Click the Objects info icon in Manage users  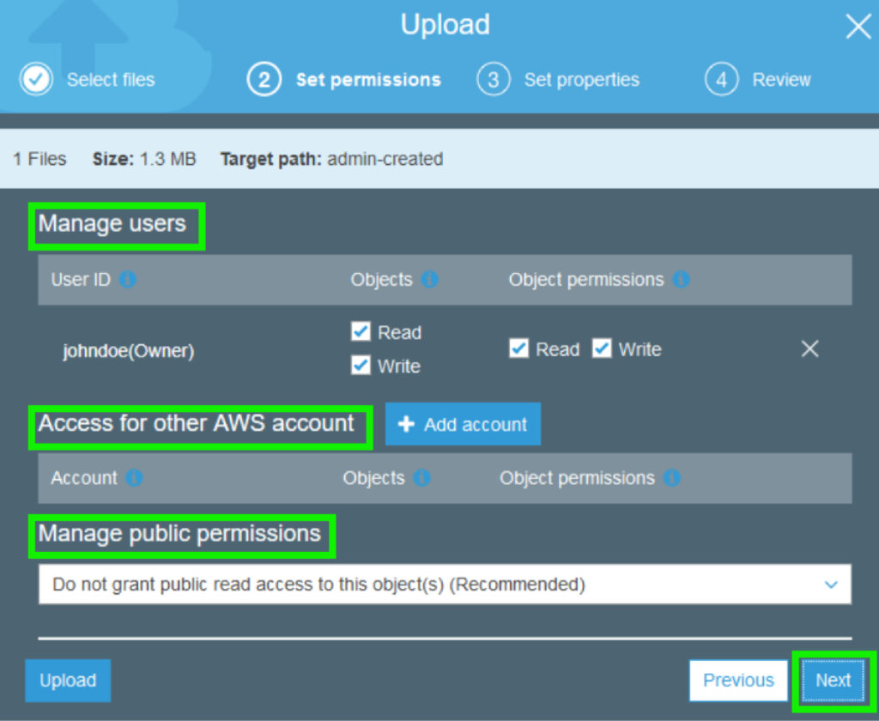(x=430, y=279)
